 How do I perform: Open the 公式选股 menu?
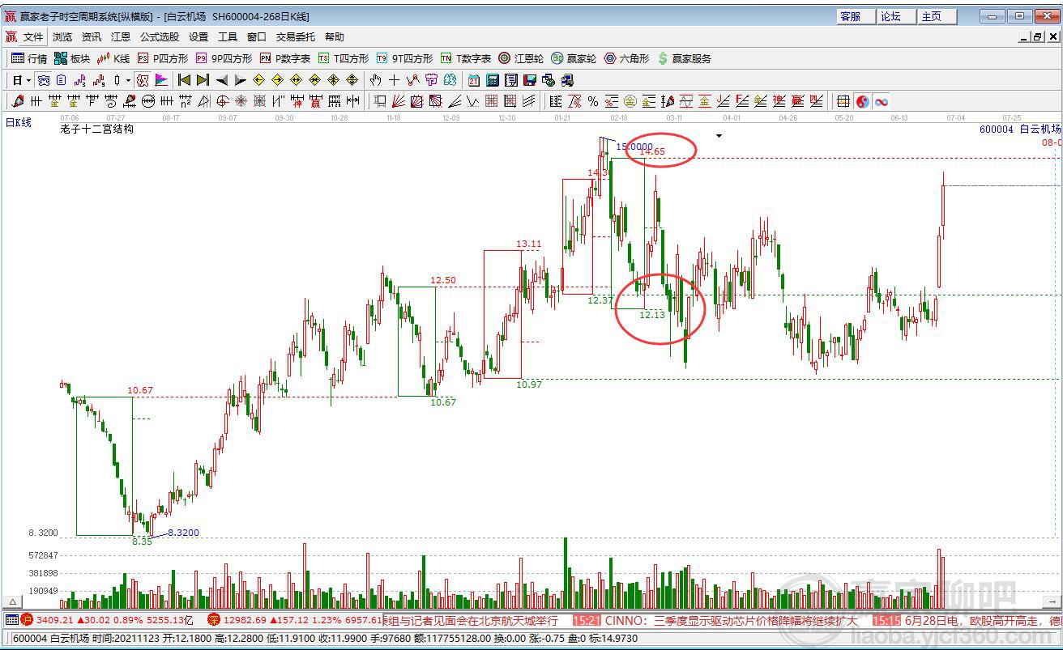point(160,36)
